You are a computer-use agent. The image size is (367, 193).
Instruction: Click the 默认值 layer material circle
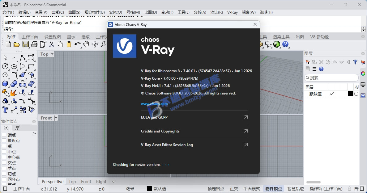point(356,94)
